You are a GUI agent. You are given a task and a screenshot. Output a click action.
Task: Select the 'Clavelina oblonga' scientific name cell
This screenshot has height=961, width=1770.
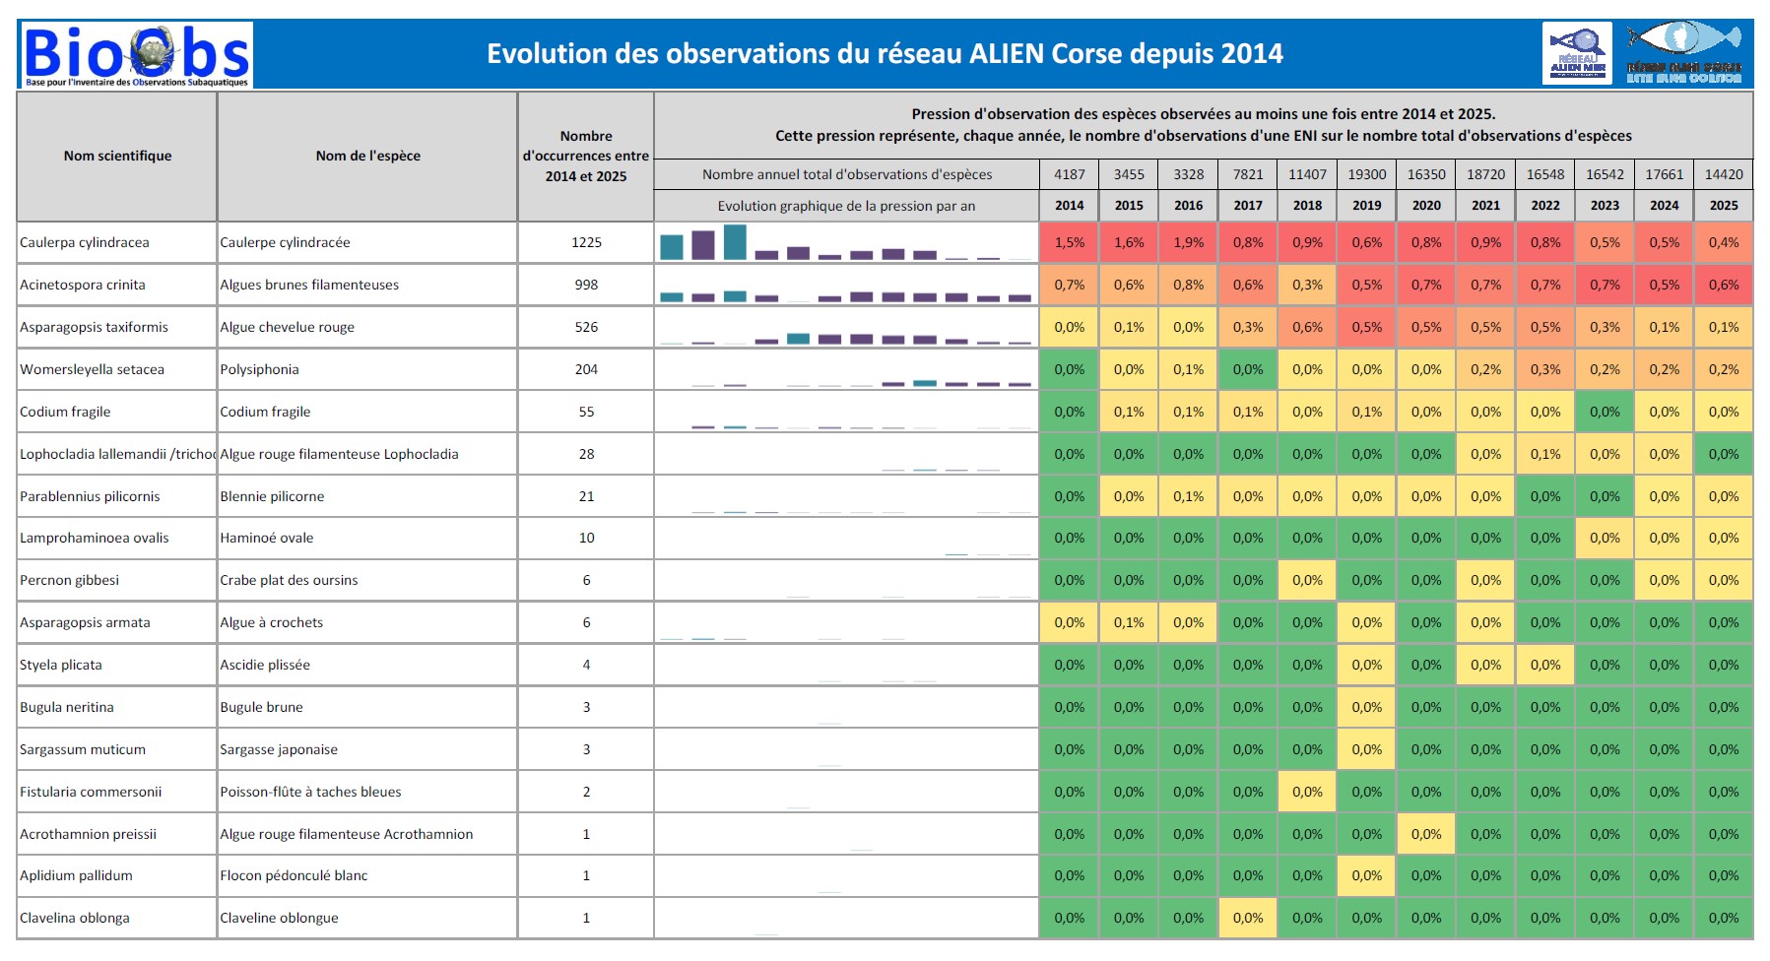coord(75,918)
